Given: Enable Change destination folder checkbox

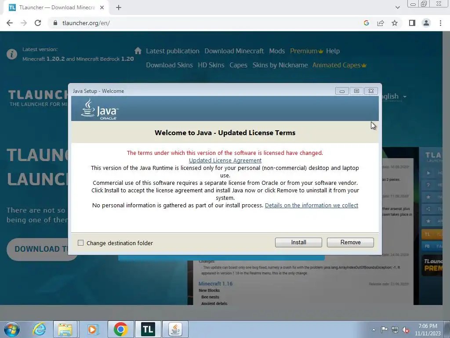Looking at the screenshot, I should pos(81,243).
